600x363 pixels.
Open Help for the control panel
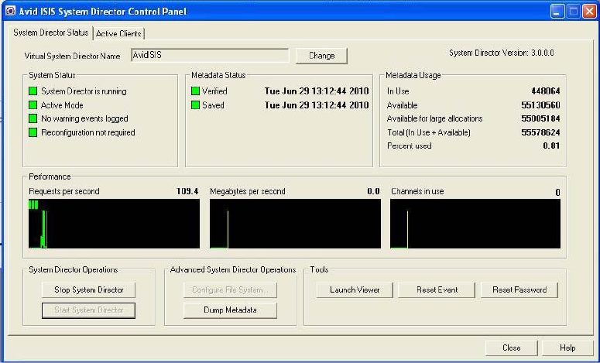tap(567, 348)
